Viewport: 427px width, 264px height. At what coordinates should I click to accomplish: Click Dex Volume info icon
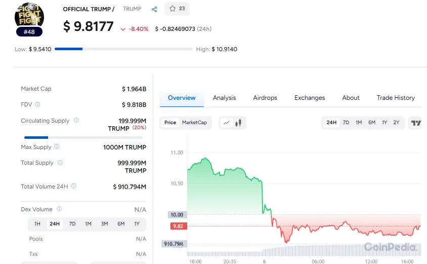point(59,209)
